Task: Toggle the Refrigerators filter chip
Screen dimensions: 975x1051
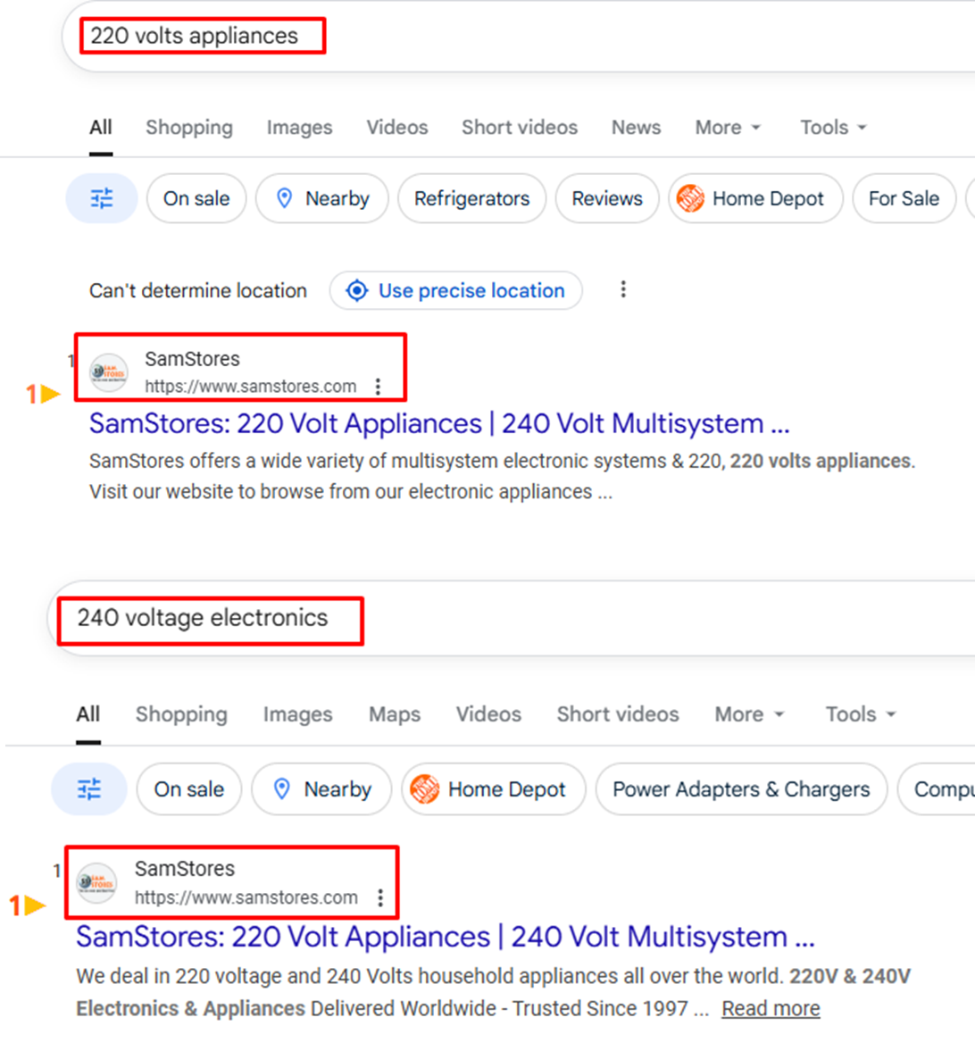Action: (471, 198)
